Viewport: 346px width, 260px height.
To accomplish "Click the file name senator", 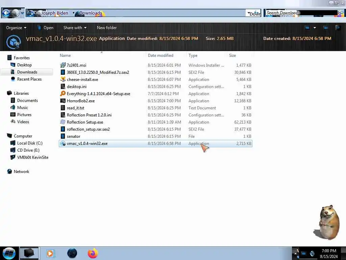I will click(x=73, y=136).
